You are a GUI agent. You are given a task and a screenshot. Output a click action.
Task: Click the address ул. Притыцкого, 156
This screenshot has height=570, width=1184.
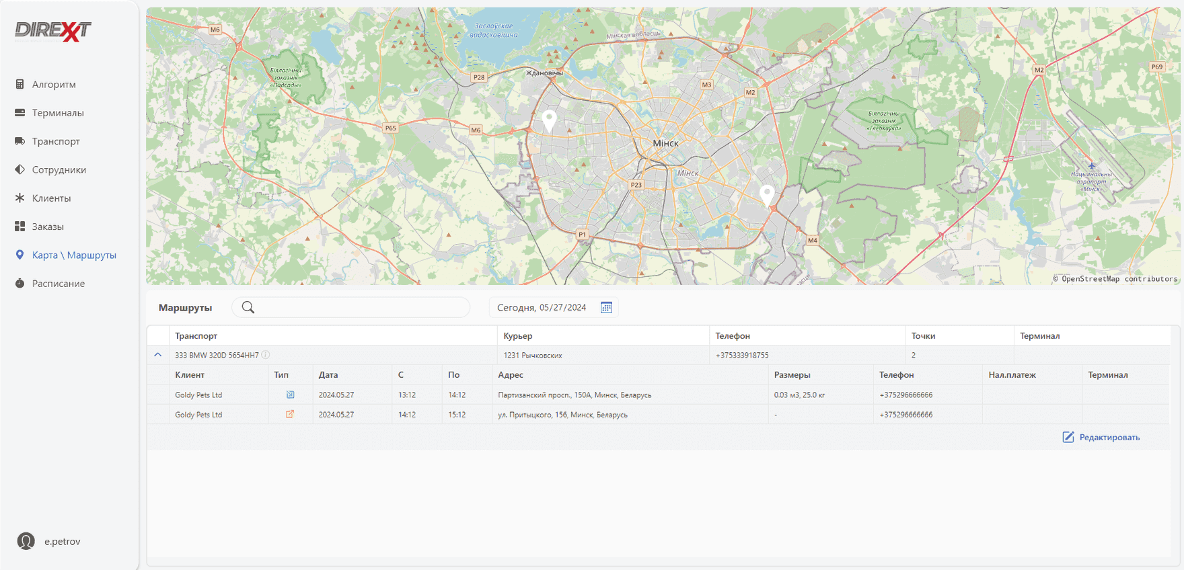(x=562, y=414)
